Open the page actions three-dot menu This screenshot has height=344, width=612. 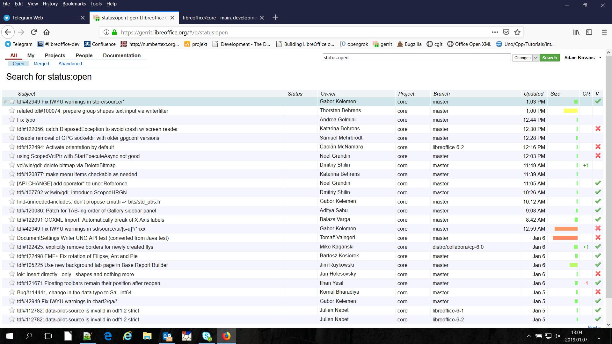coord(495,32)
